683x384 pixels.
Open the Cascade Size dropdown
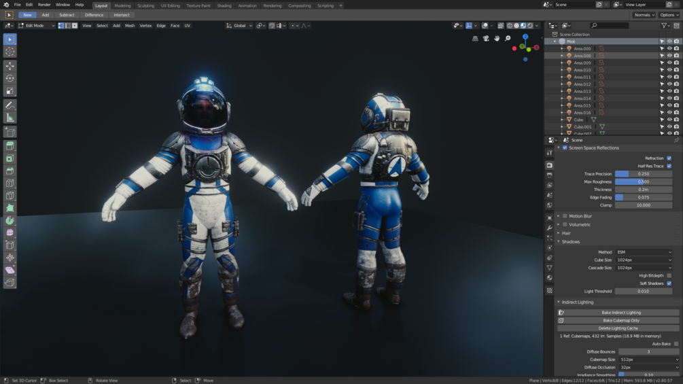[x=644, y=268]
